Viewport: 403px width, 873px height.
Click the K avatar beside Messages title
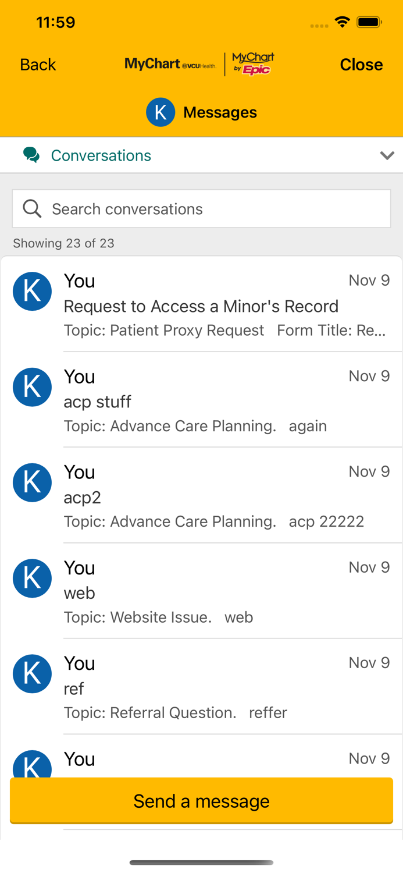tap(161, 112)
